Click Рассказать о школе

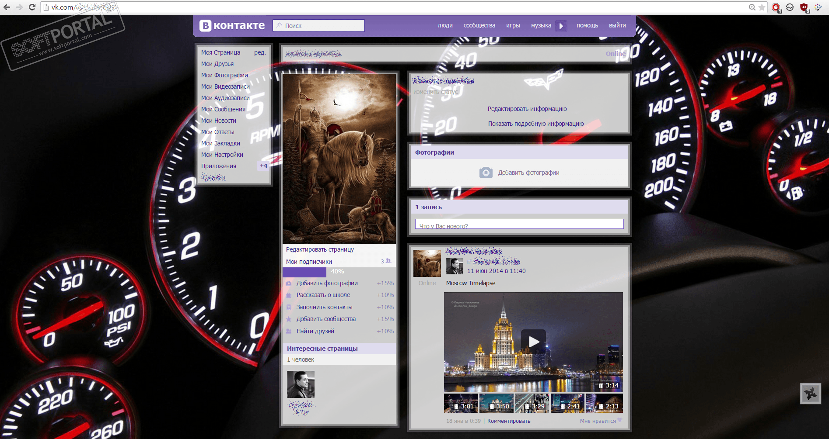coord(323,295)
